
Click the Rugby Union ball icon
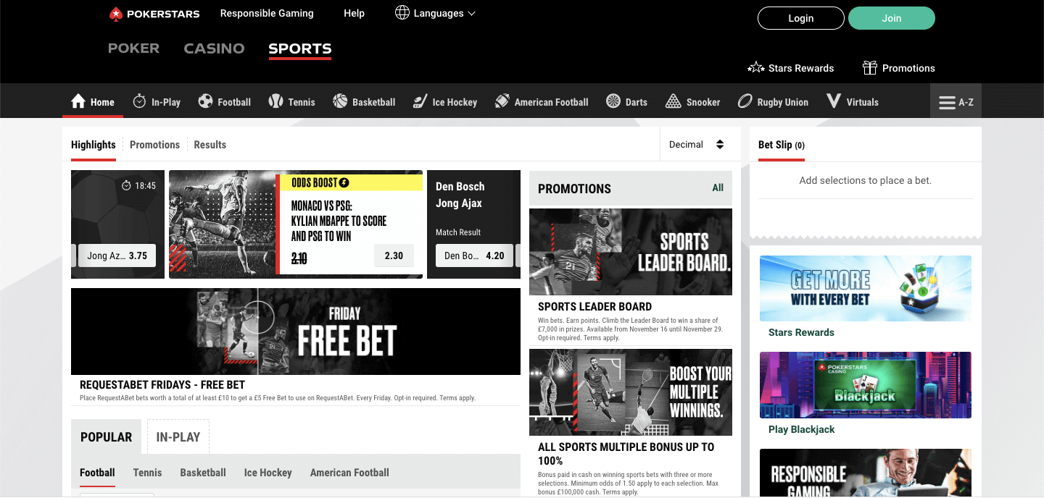point(745,101)
